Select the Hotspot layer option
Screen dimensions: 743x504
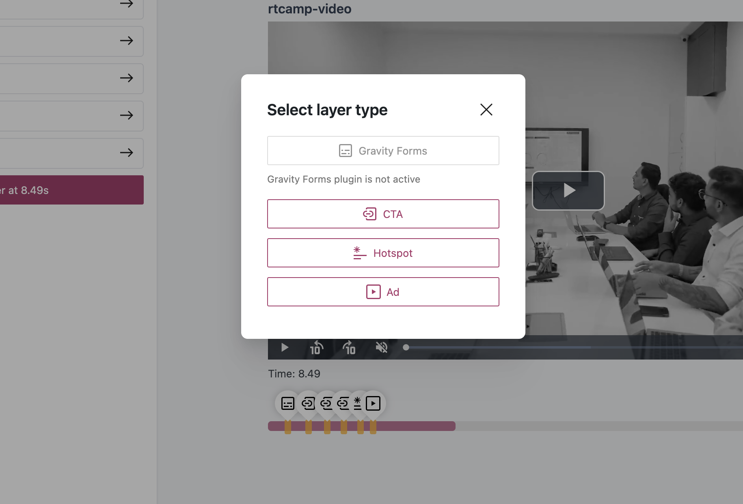[x=383, y=253]
